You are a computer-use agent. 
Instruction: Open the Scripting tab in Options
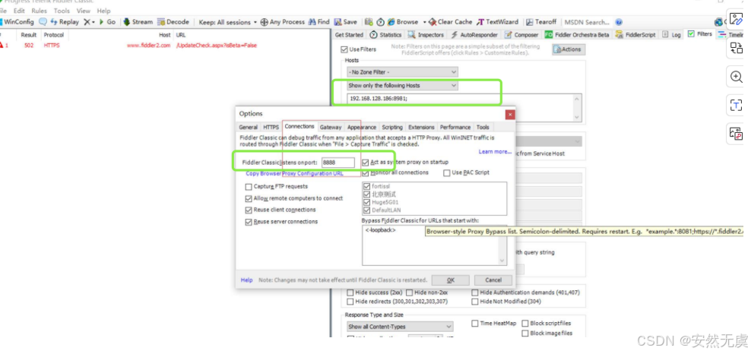pyautogui.click(x=392, y=128)
